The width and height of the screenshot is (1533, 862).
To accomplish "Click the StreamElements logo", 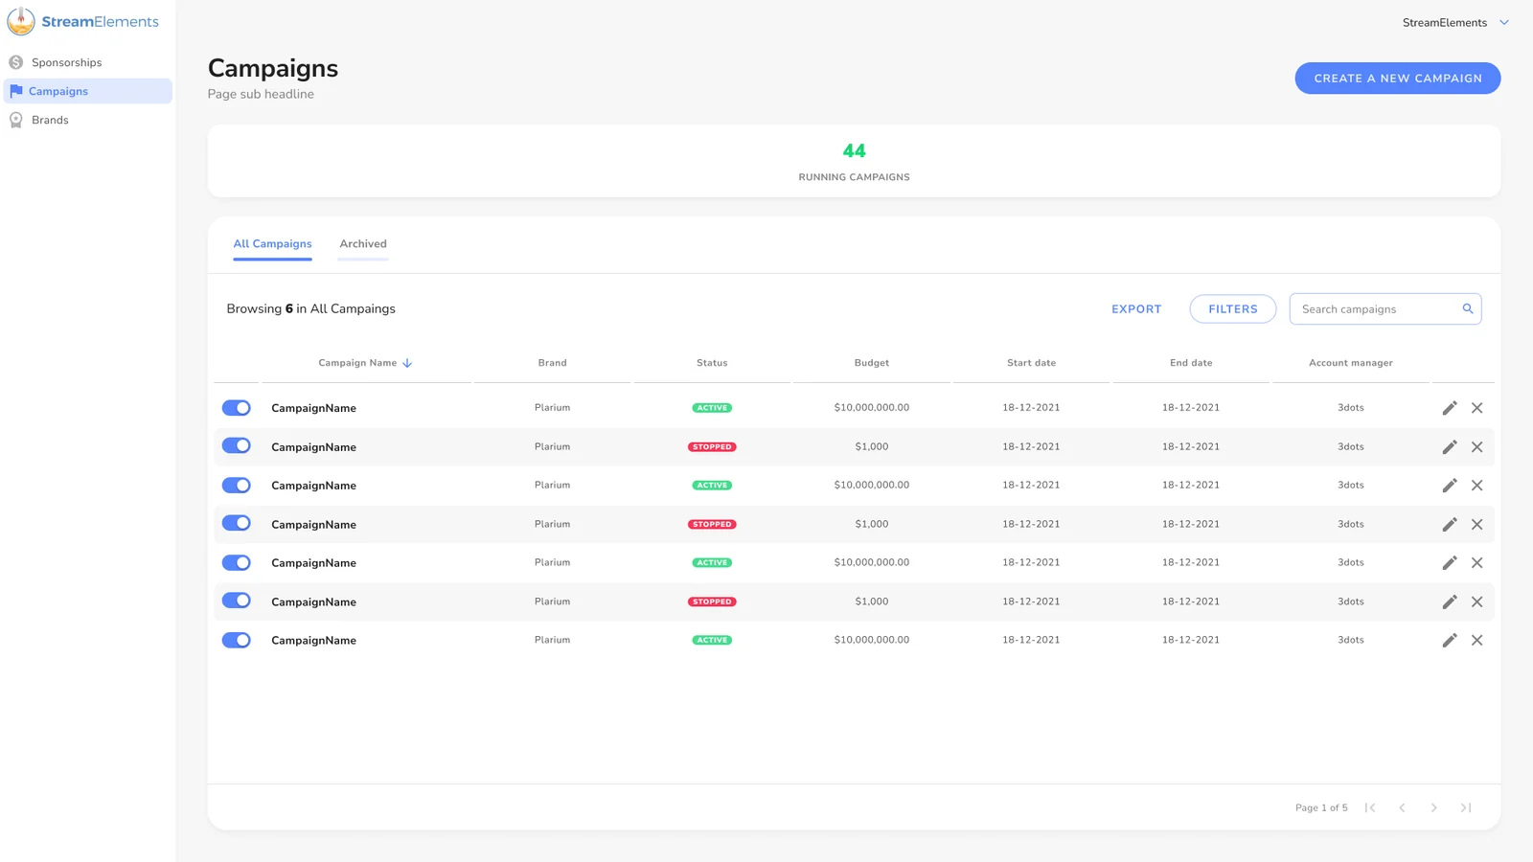I will point(83,21).
